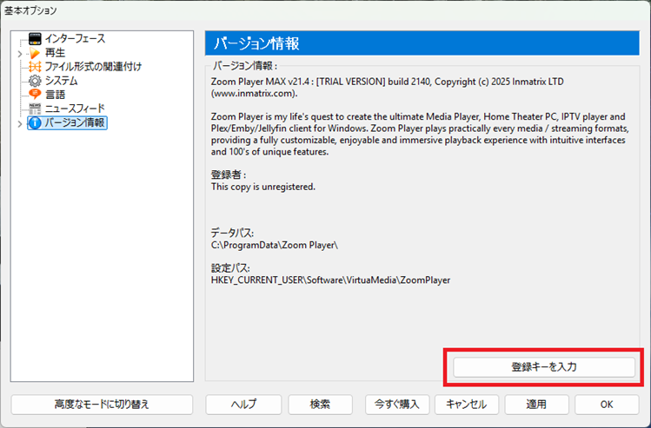Image resolution: width=651 pixels, height=428 pixels.
Task: Open the ニュースフィード settings page
Action: point(75,109)
